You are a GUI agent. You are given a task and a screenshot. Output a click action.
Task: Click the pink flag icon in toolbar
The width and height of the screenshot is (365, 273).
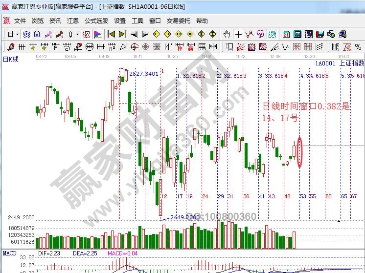98,34
